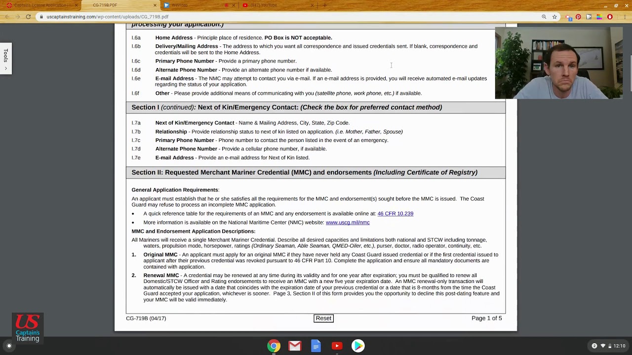Launch Chrome from the shelf
The height and width of the screenshot is (355, 632).
pos(274,346)
